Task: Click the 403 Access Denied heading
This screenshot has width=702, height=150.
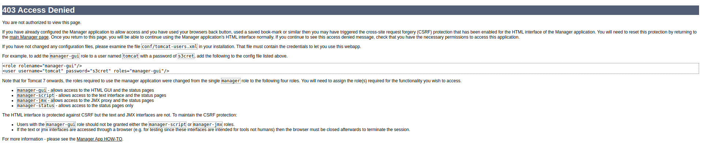Action: point(38,10)
